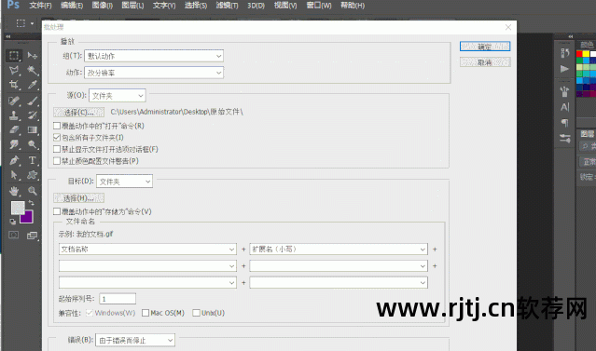Open third-row right empty naming dropdown
Viewport: 596px width, 351px height.
339,282
